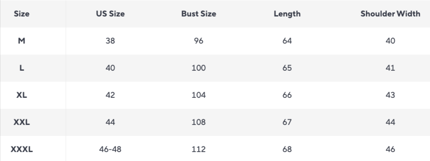This screenshot has width=430, height=161.
Task: Select the 46-48 US size cell
Action: (110, 149)
